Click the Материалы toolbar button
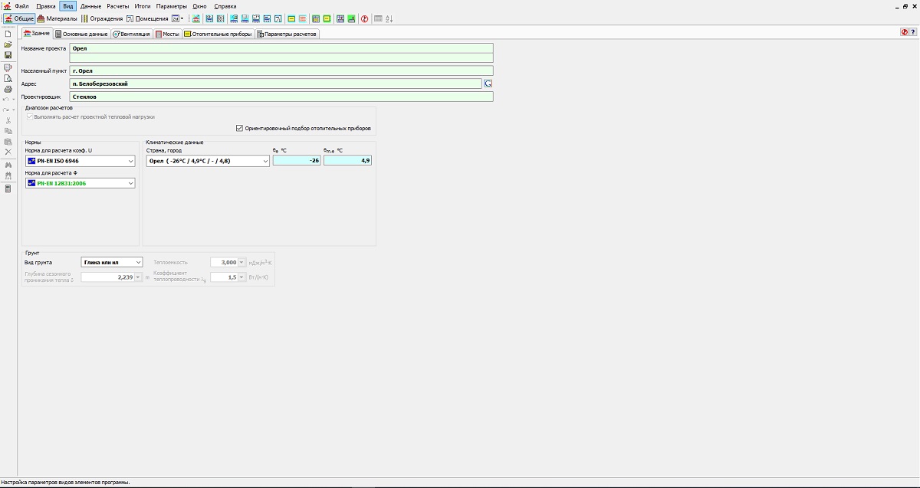The height and width of the screenshot is (488, 920). [x=57, y=18]
